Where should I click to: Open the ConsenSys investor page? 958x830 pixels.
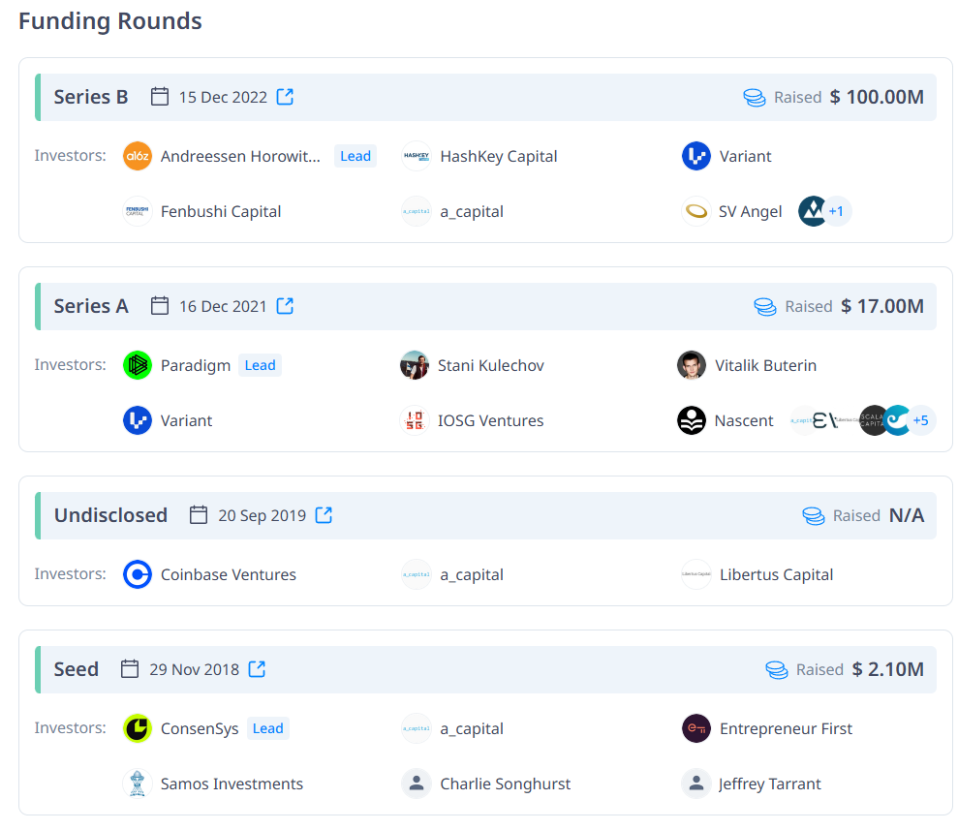[200, 728]
